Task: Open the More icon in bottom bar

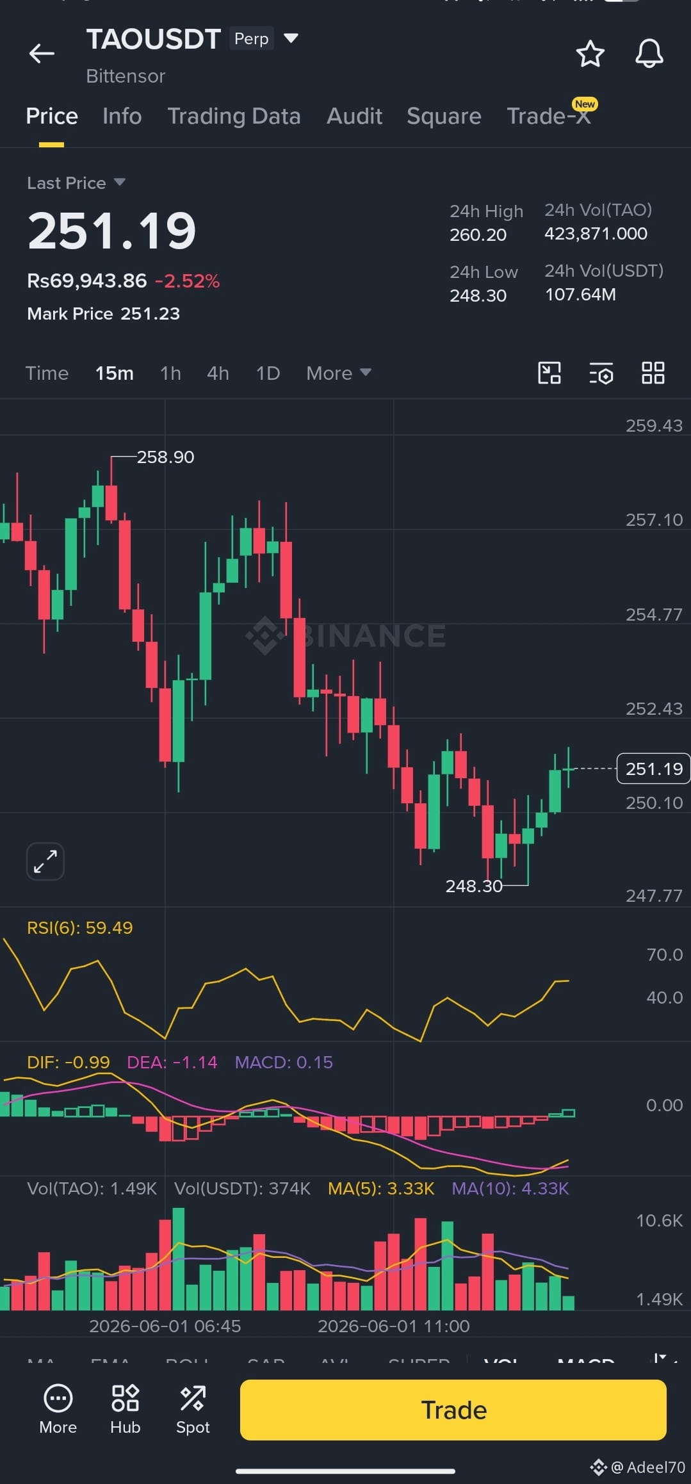Action: coord(58,1410)
